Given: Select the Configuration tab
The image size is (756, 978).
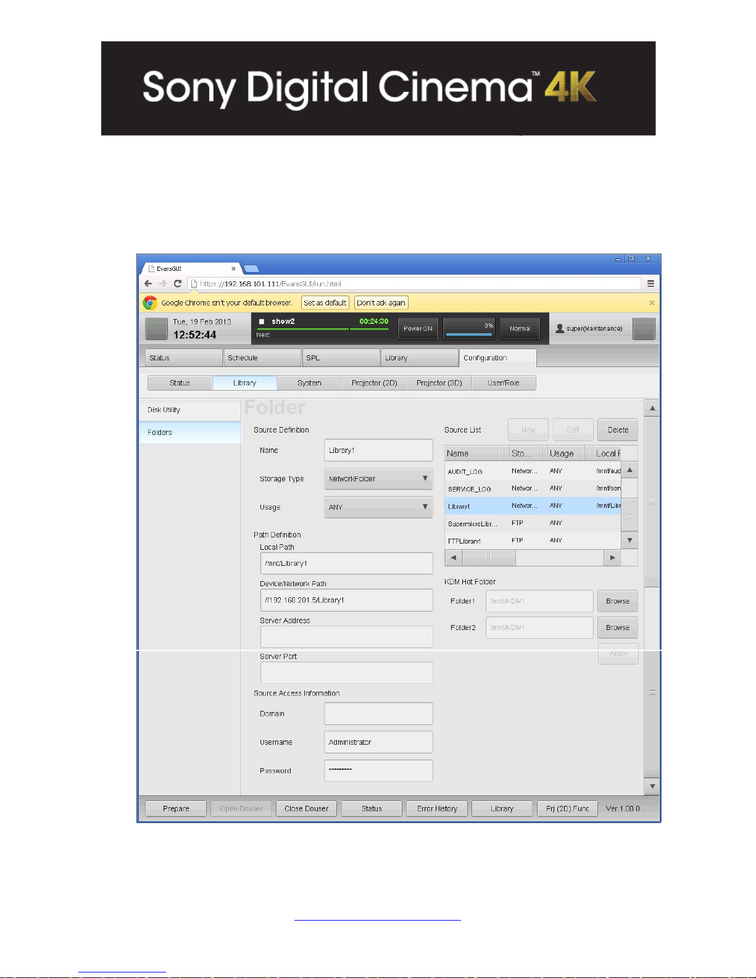Looking at the screenshot, I should click(497, 358).
